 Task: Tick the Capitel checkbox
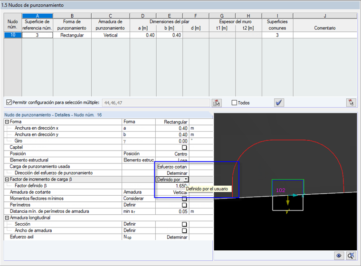point(184,147)
